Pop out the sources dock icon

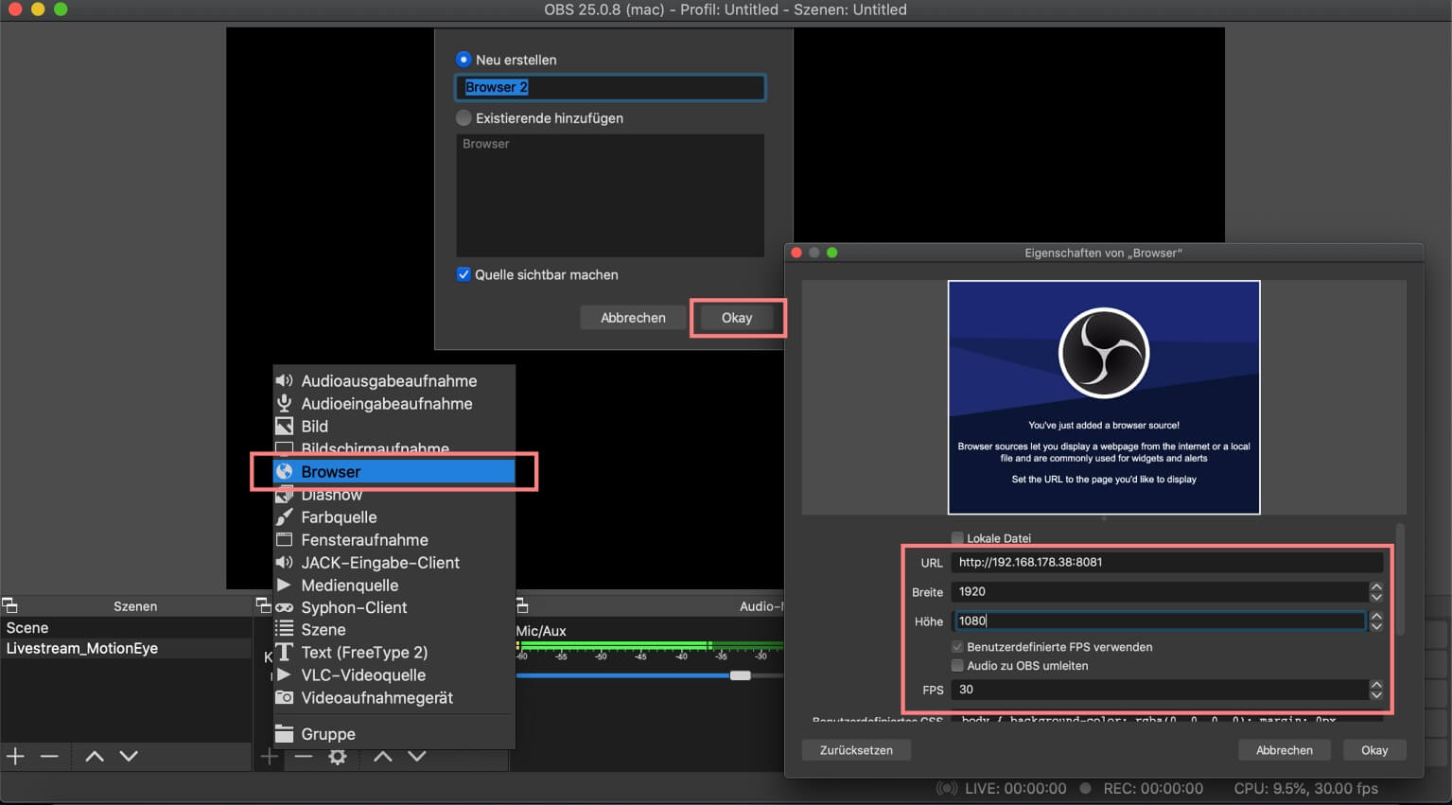(263, 605)
